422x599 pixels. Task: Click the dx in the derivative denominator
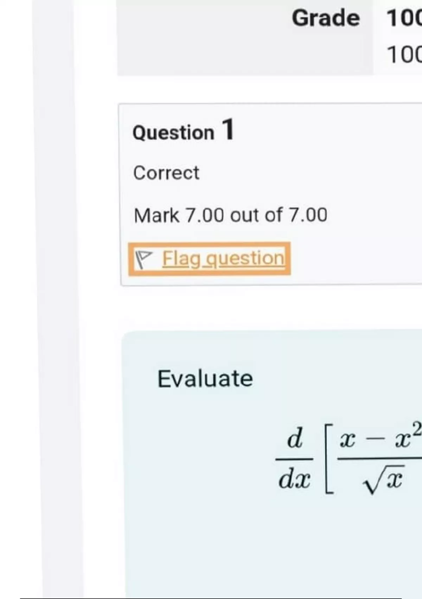coord(294,480)
